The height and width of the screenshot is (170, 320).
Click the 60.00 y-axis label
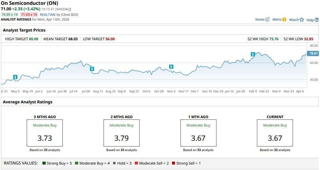[x=314, y=63]
